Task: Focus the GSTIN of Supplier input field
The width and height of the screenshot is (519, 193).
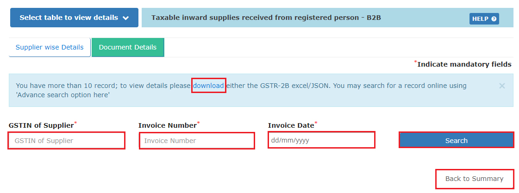Action: click(x=67, y=141)
